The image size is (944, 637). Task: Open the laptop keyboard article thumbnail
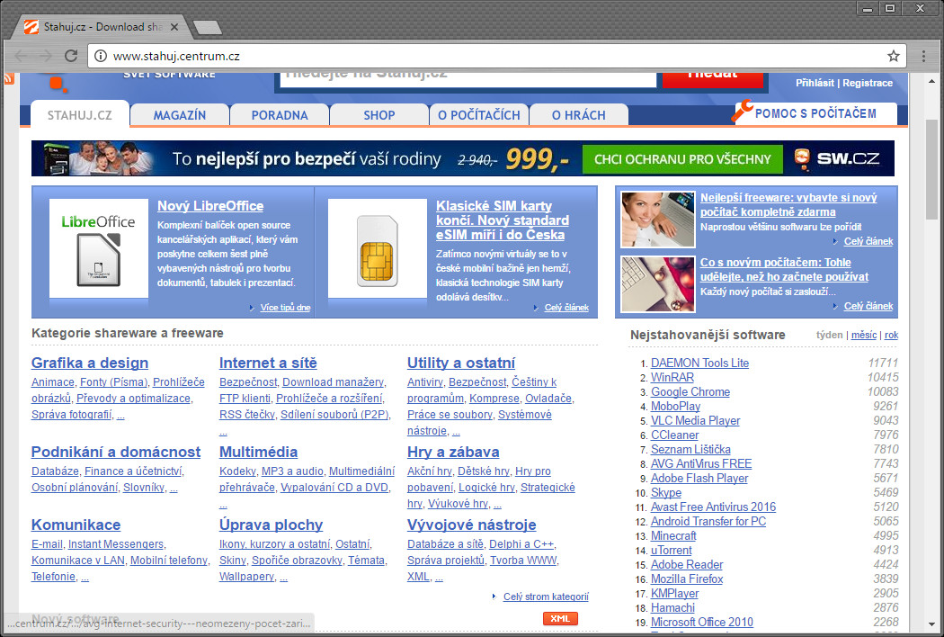657,284
